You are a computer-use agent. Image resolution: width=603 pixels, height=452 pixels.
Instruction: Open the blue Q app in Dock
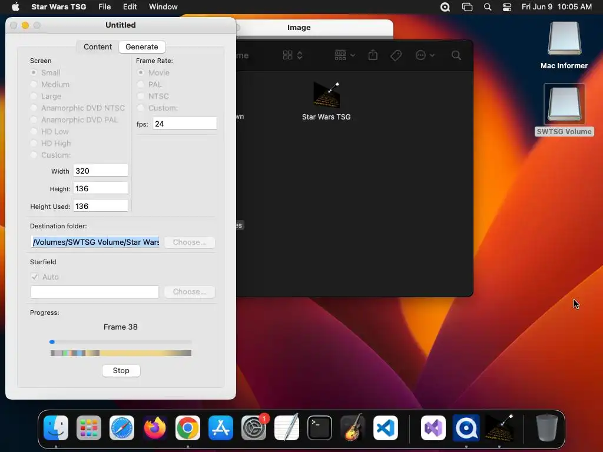[x=466, y=428]
